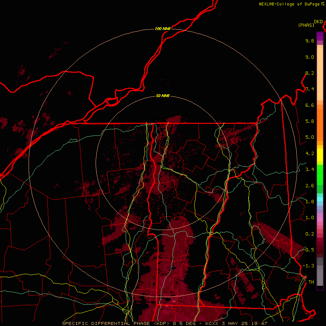Select the 5.8 value on the color scale
The height and width of the screenshot is (326, 326).
(x=310, y=121)
